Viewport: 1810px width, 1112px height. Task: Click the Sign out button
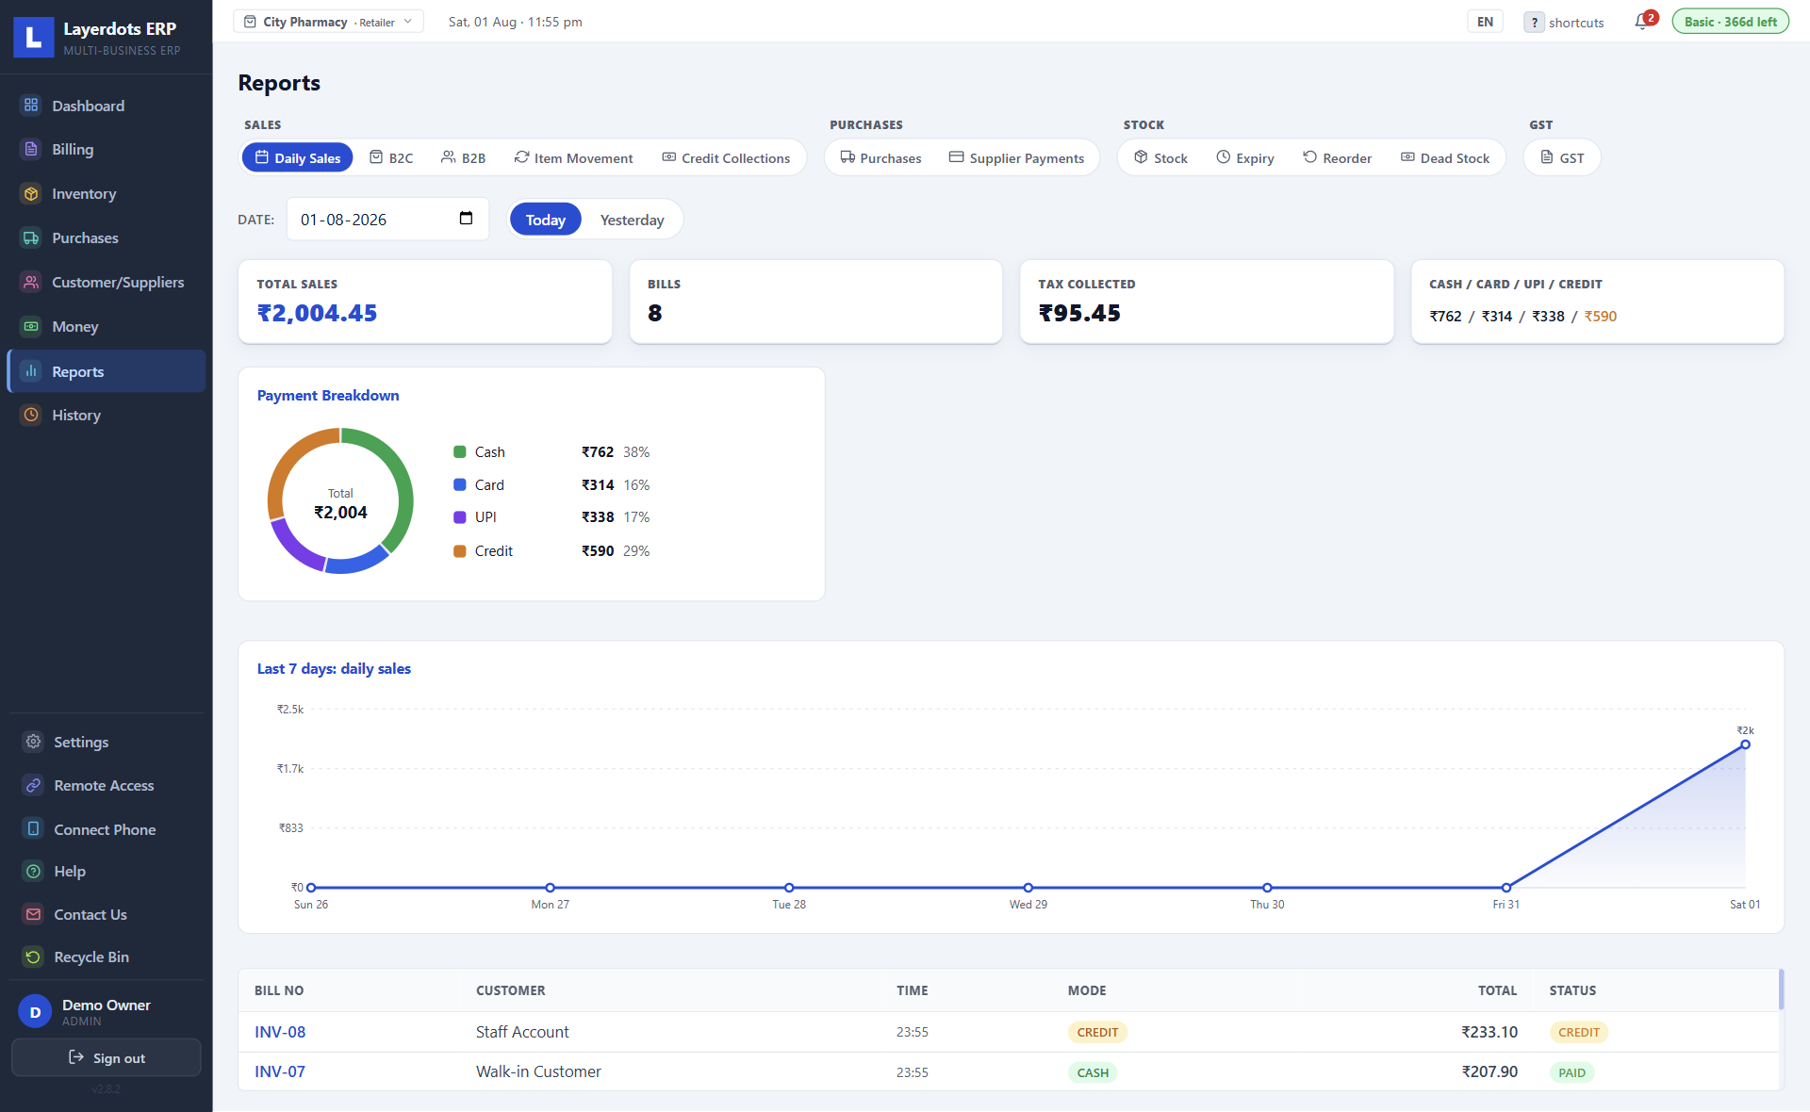coord(107,1058)
